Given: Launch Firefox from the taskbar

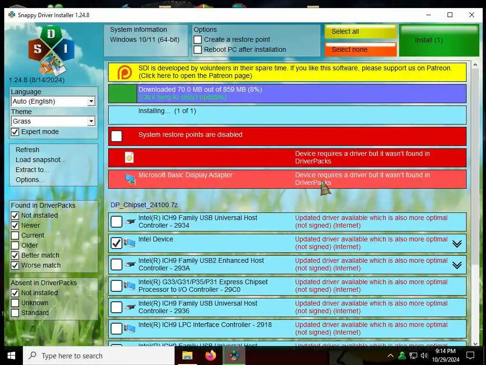Looking at the screenshot, I should click(211, 355).
